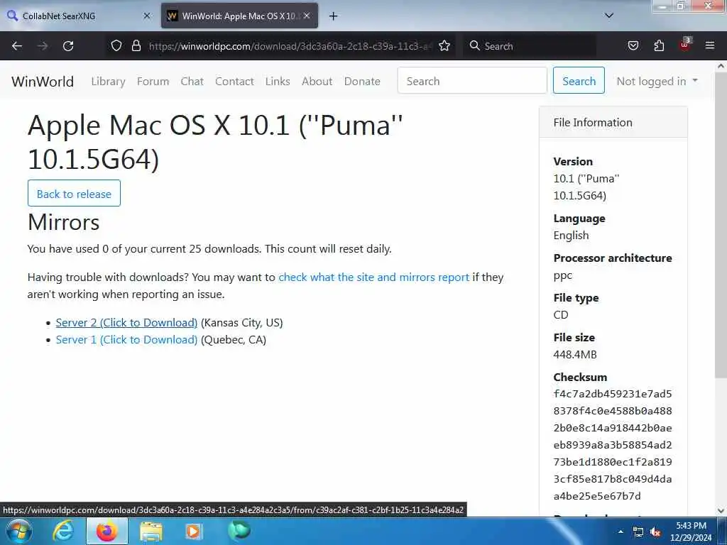Click the URL address bar

click(x=290, y=46)
